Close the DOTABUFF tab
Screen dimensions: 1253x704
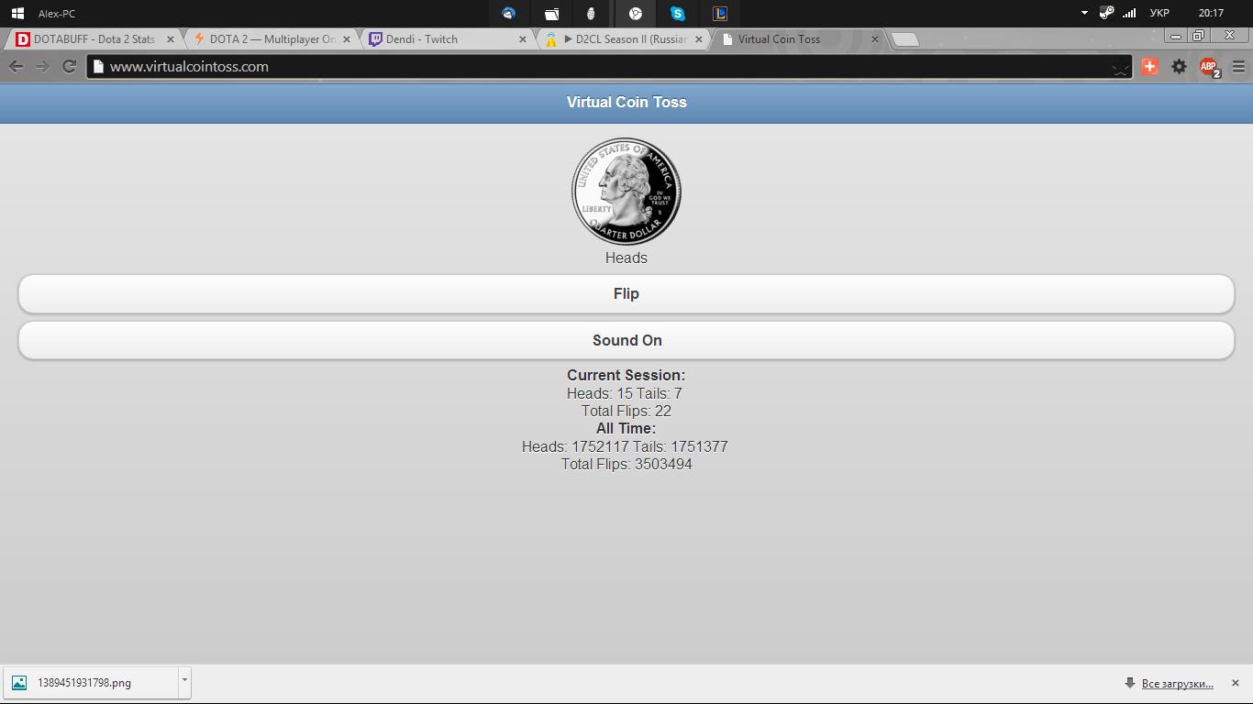click(170, 39)
